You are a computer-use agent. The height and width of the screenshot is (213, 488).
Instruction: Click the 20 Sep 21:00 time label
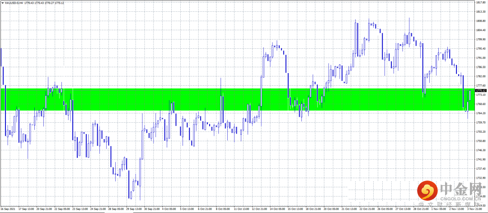tap(44, 209)
